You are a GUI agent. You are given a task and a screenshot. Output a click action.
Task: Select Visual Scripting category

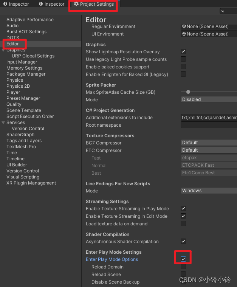[x=23, y=177]
